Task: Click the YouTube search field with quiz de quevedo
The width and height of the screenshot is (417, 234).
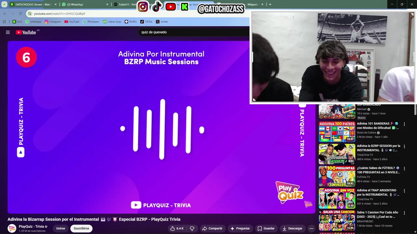Action: coord(194,32)
